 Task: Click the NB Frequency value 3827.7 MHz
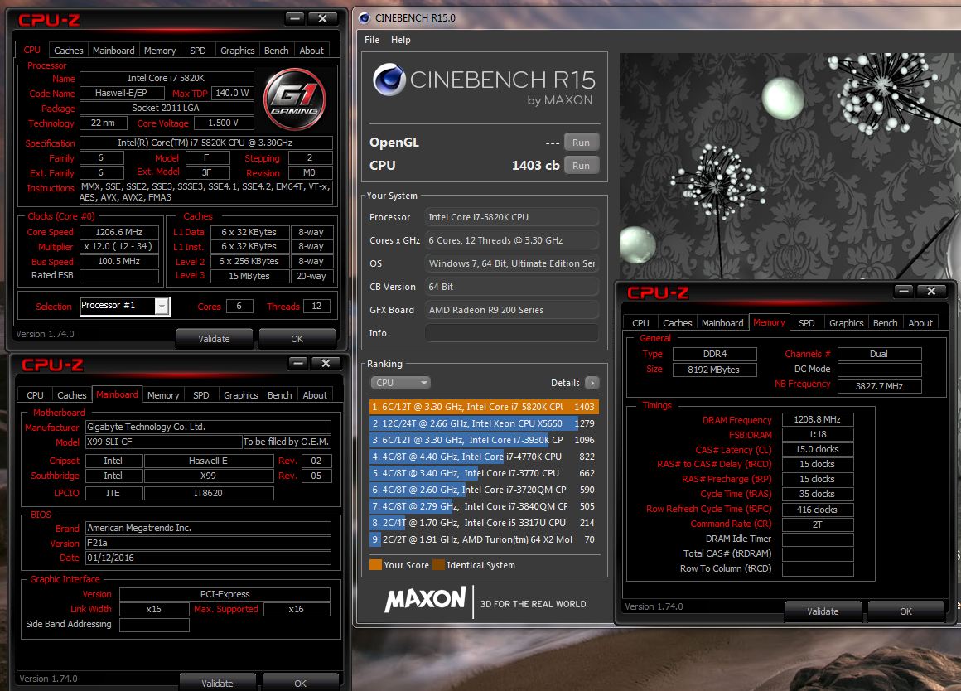click(879, 385)
